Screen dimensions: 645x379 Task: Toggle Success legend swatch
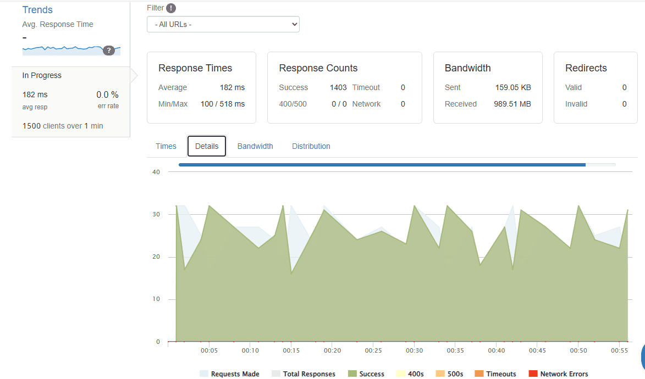(352, 374)
